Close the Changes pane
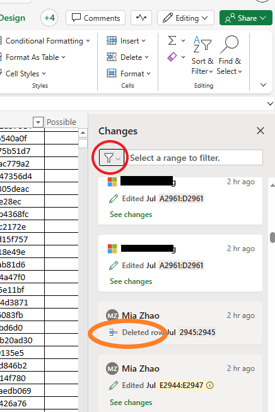The height and width of the screenshot is (412, 275). [x=260, y=131]
